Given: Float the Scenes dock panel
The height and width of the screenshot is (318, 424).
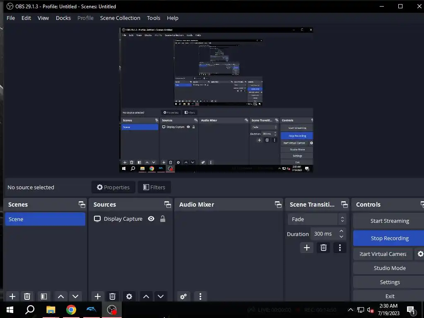Looking at the screenshot, I should coord(82,205).
